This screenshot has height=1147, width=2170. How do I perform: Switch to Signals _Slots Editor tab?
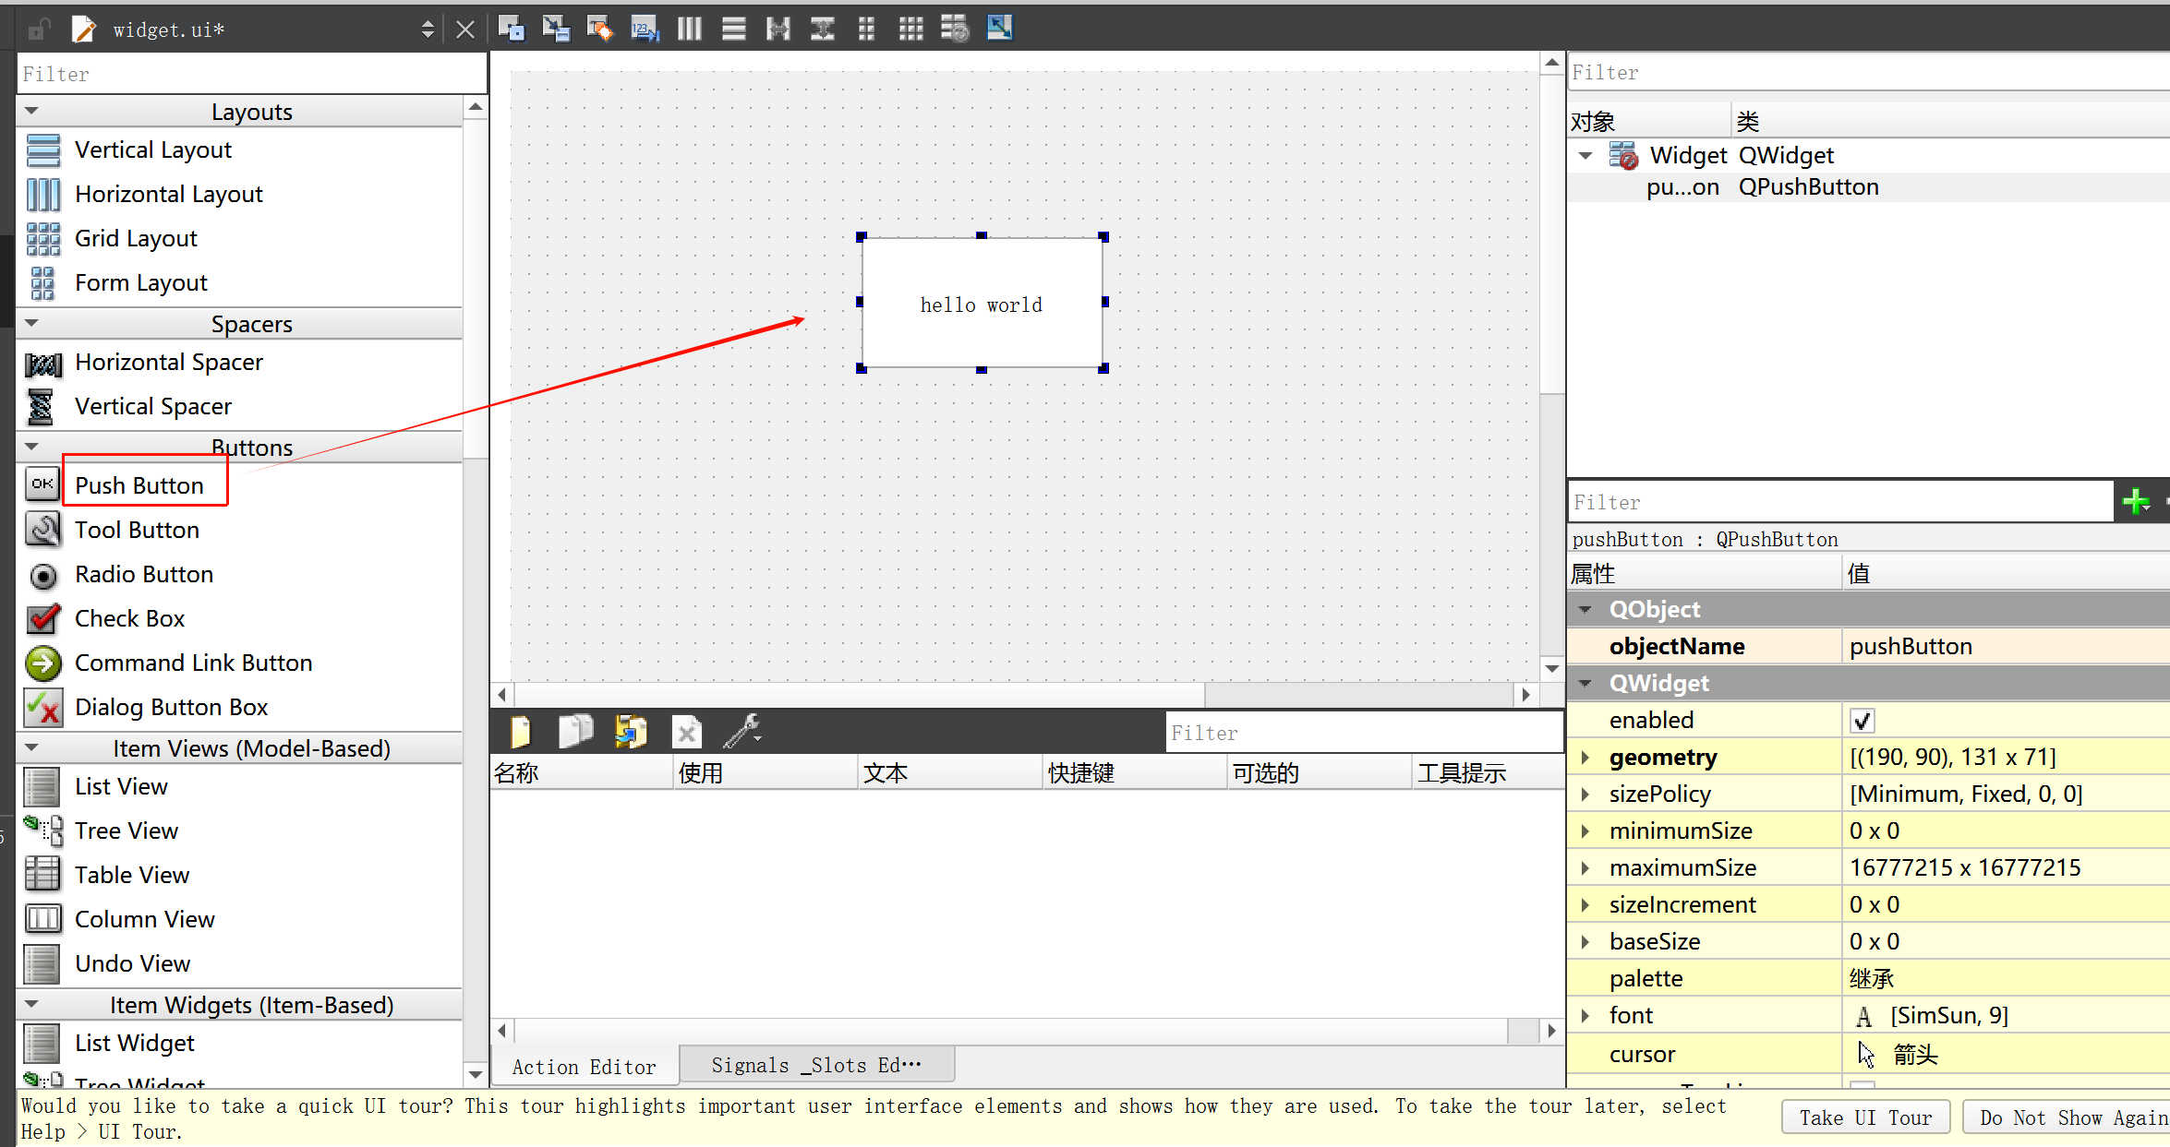point(816,1065)
